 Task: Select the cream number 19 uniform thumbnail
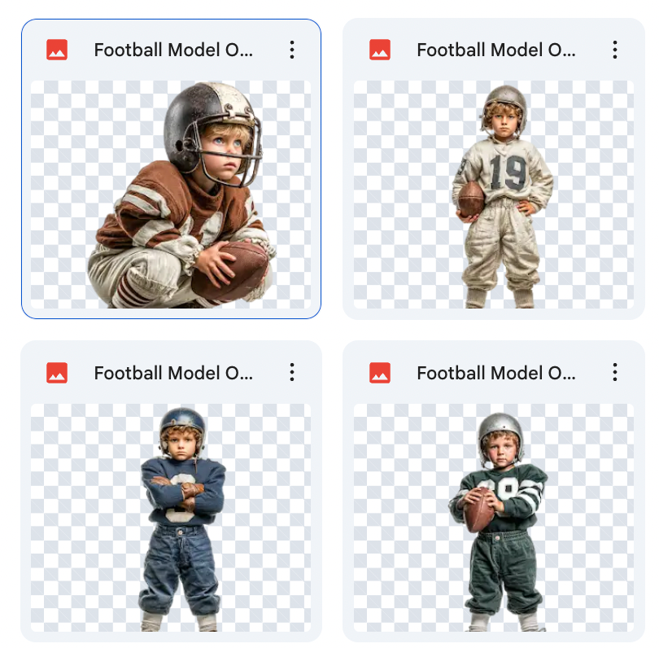[x=494, y=194]
